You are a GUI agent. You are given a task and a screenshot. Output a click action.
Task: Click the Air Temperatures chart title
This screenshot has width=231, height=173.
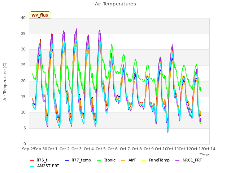pyautogui.click(x=115, y=4)
